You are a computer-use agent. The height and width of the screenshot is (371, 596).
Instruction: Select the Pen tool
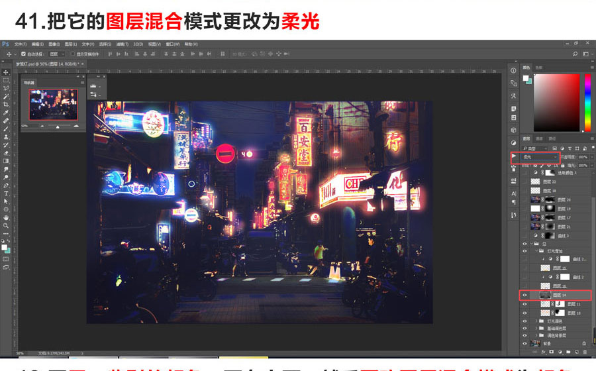(x=6, y=185)
